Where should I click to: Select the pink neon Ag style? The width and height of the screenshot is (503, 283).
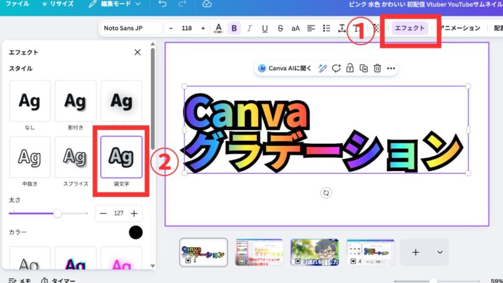tap(121, 258)
